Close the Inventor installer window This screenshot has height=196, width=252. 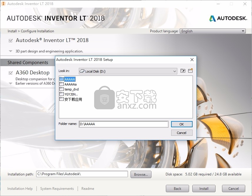point(245,4)
